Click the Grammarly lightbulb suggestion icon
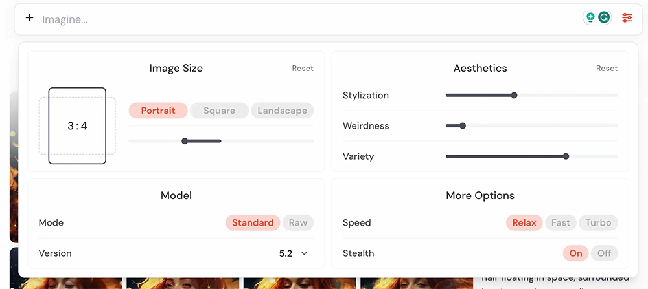Screen dimensions: 648x289 click(590, 18)
